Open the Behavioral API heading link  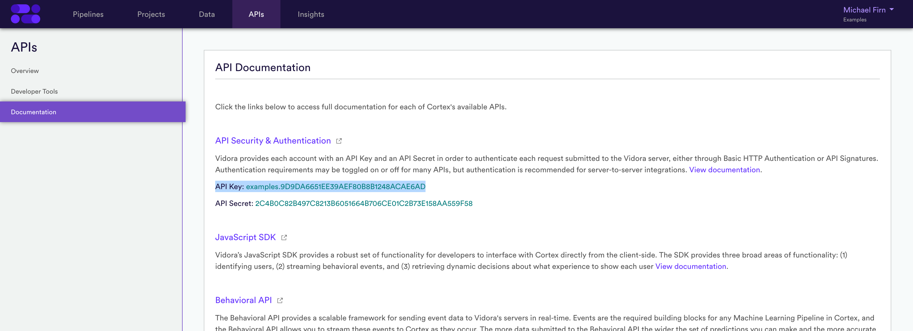pyautogui.click(x=243, y=300)
